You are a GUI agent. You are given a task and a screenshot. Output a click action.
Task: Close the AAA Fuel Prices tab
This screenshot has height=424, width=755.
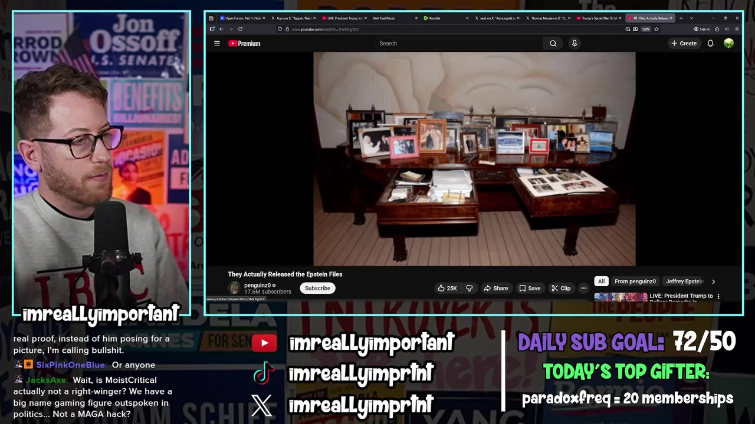pyautogui.click(x=416, y=18)
